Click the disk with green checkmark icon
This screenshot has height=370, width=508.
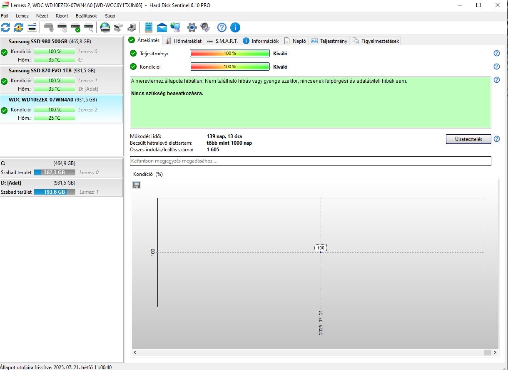pyautogui.click(x=75, y=28)
